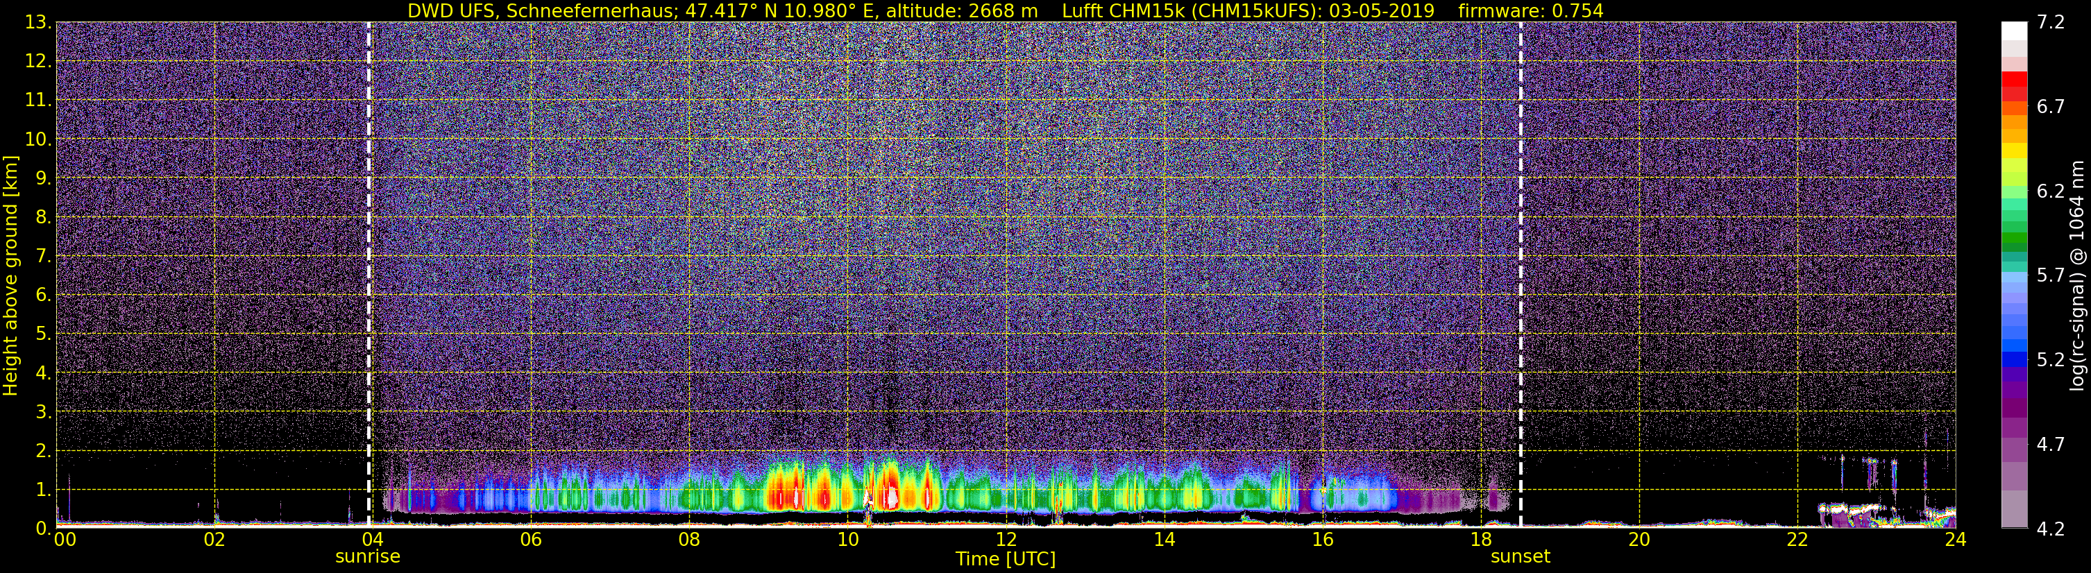The height and width of the screenshot is (573, 2091).
Task: Click the white top segment of the colorbar
Action: coord(2014,31)
